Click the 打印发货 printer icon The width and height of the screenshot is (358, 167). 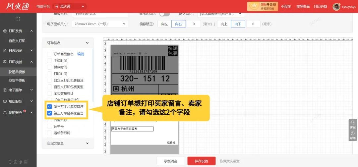[5, 31]
